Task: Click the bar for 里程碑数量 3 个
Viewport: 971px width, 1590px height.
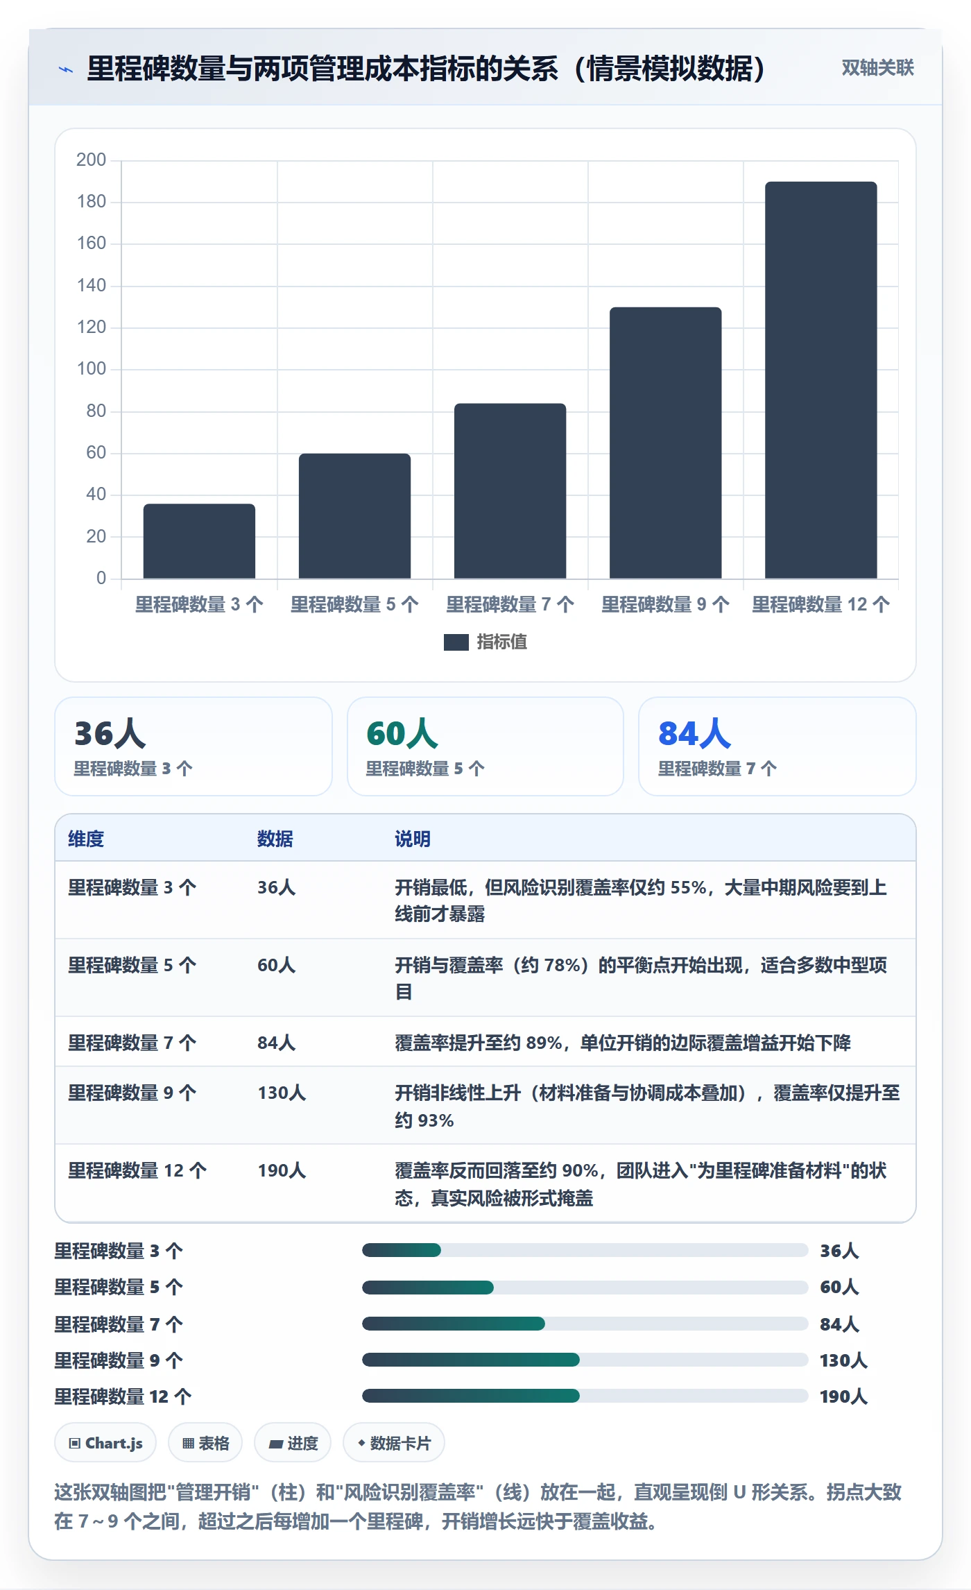Action: [x=199, y=541]
